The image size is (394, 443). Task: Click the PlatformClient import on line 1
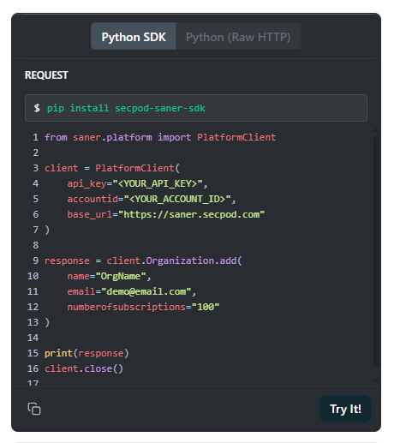(236, 137)
